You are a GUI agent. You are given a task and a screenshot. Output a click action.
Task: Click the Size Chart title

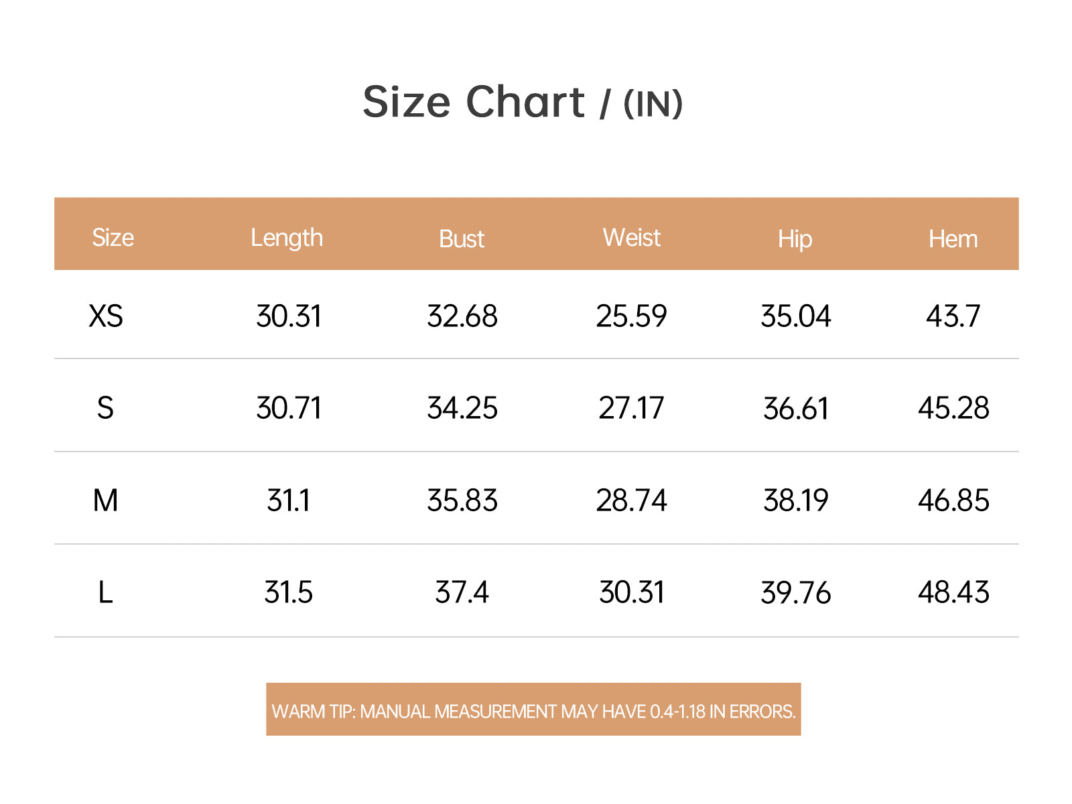tap(523, 103)
